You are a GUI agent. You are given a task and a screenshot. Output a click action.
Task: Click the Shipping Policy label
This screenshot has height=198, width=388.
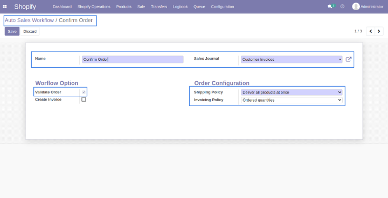click(209, 92)
